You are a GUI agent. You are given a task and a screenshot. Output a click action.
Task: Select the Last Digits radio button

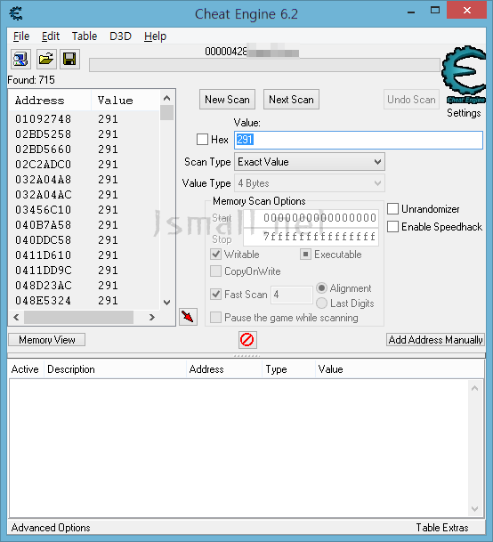coord(321,303)
